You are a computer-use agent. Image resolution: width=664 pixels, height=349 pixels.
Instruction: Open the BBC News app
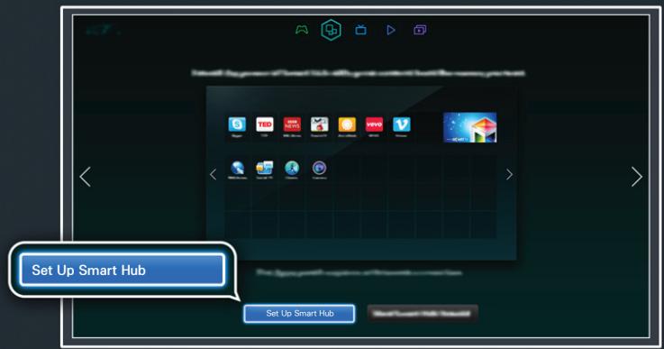pos(292,124)
